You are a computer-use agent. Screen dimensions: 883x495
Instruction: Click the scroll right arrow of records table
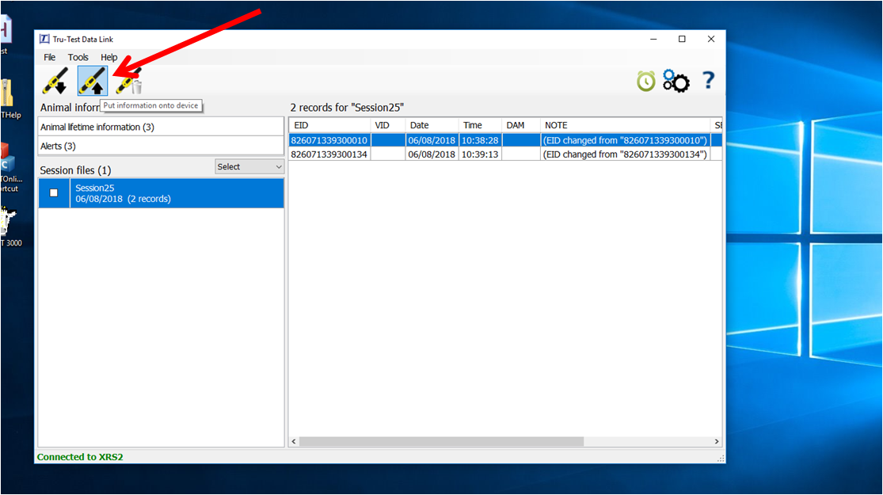[x=717, y=441]
